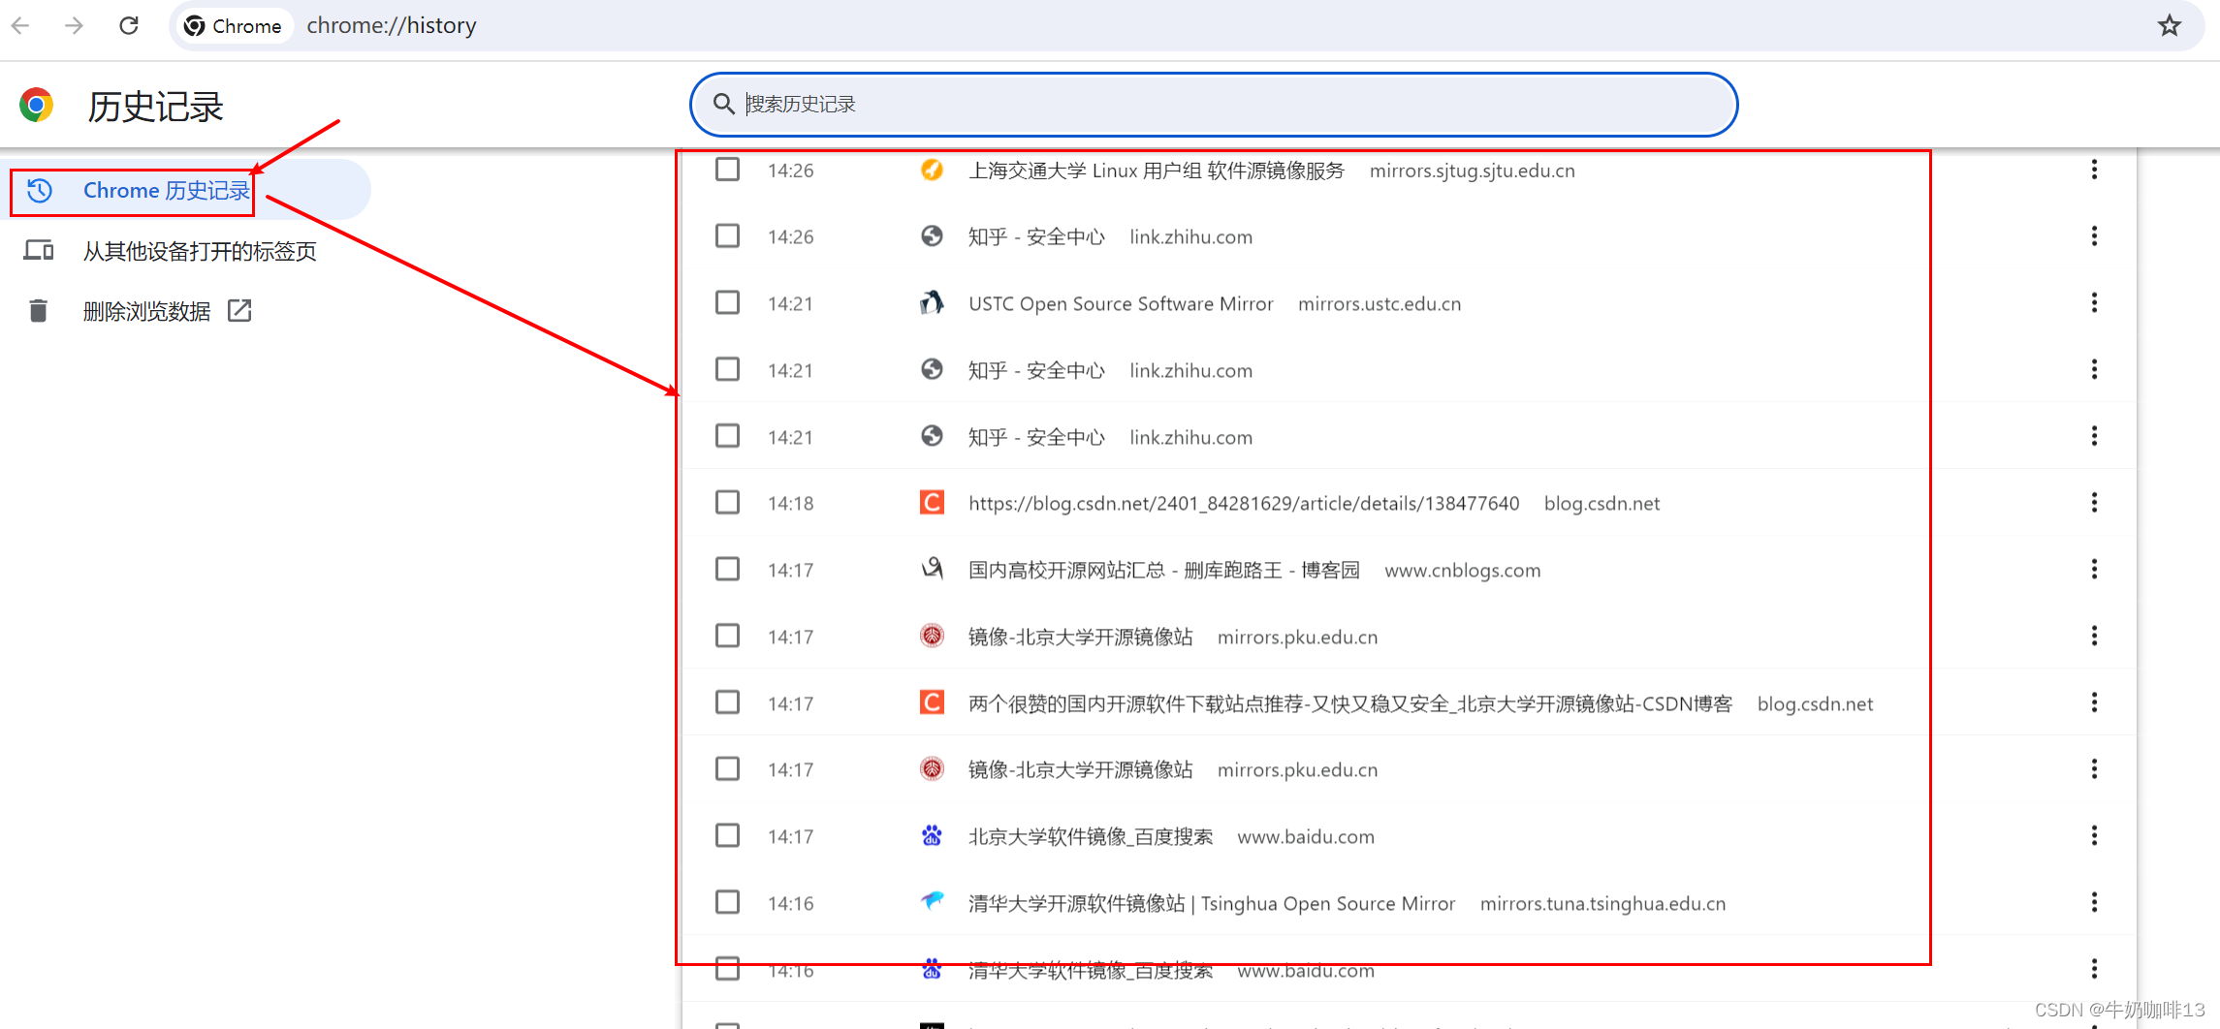
Task: Click the CSDN favicon on the 14:18 row
Action: pos(932,503)
